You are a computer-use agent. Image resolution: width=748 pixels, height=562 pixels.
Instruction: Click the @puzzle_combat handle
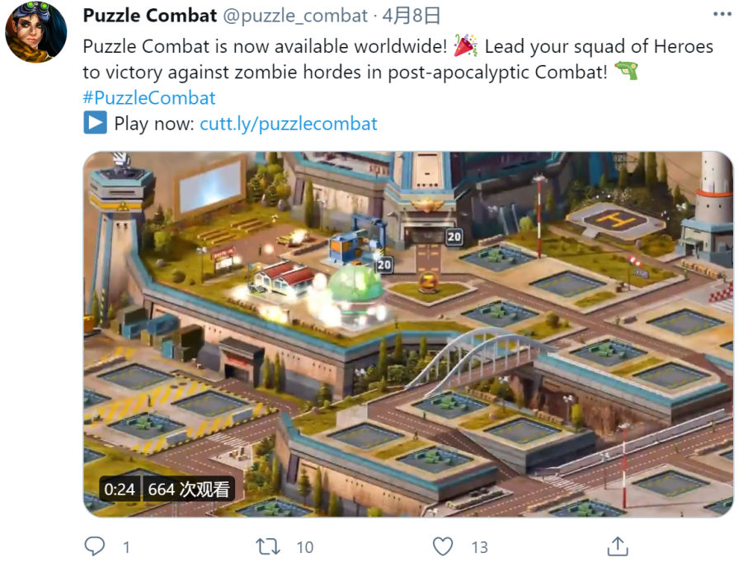295,16
